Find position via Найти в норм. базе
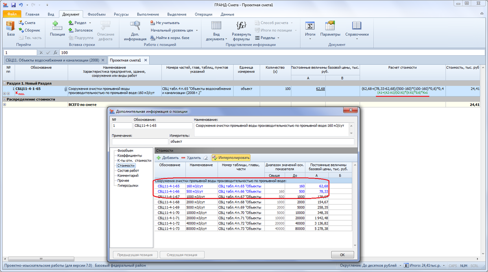This screenshot has width=488, height=272. [170, 38]
